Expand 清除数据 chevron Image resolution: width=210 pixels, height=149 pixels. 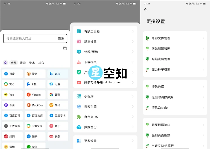(x=203, y=87)
